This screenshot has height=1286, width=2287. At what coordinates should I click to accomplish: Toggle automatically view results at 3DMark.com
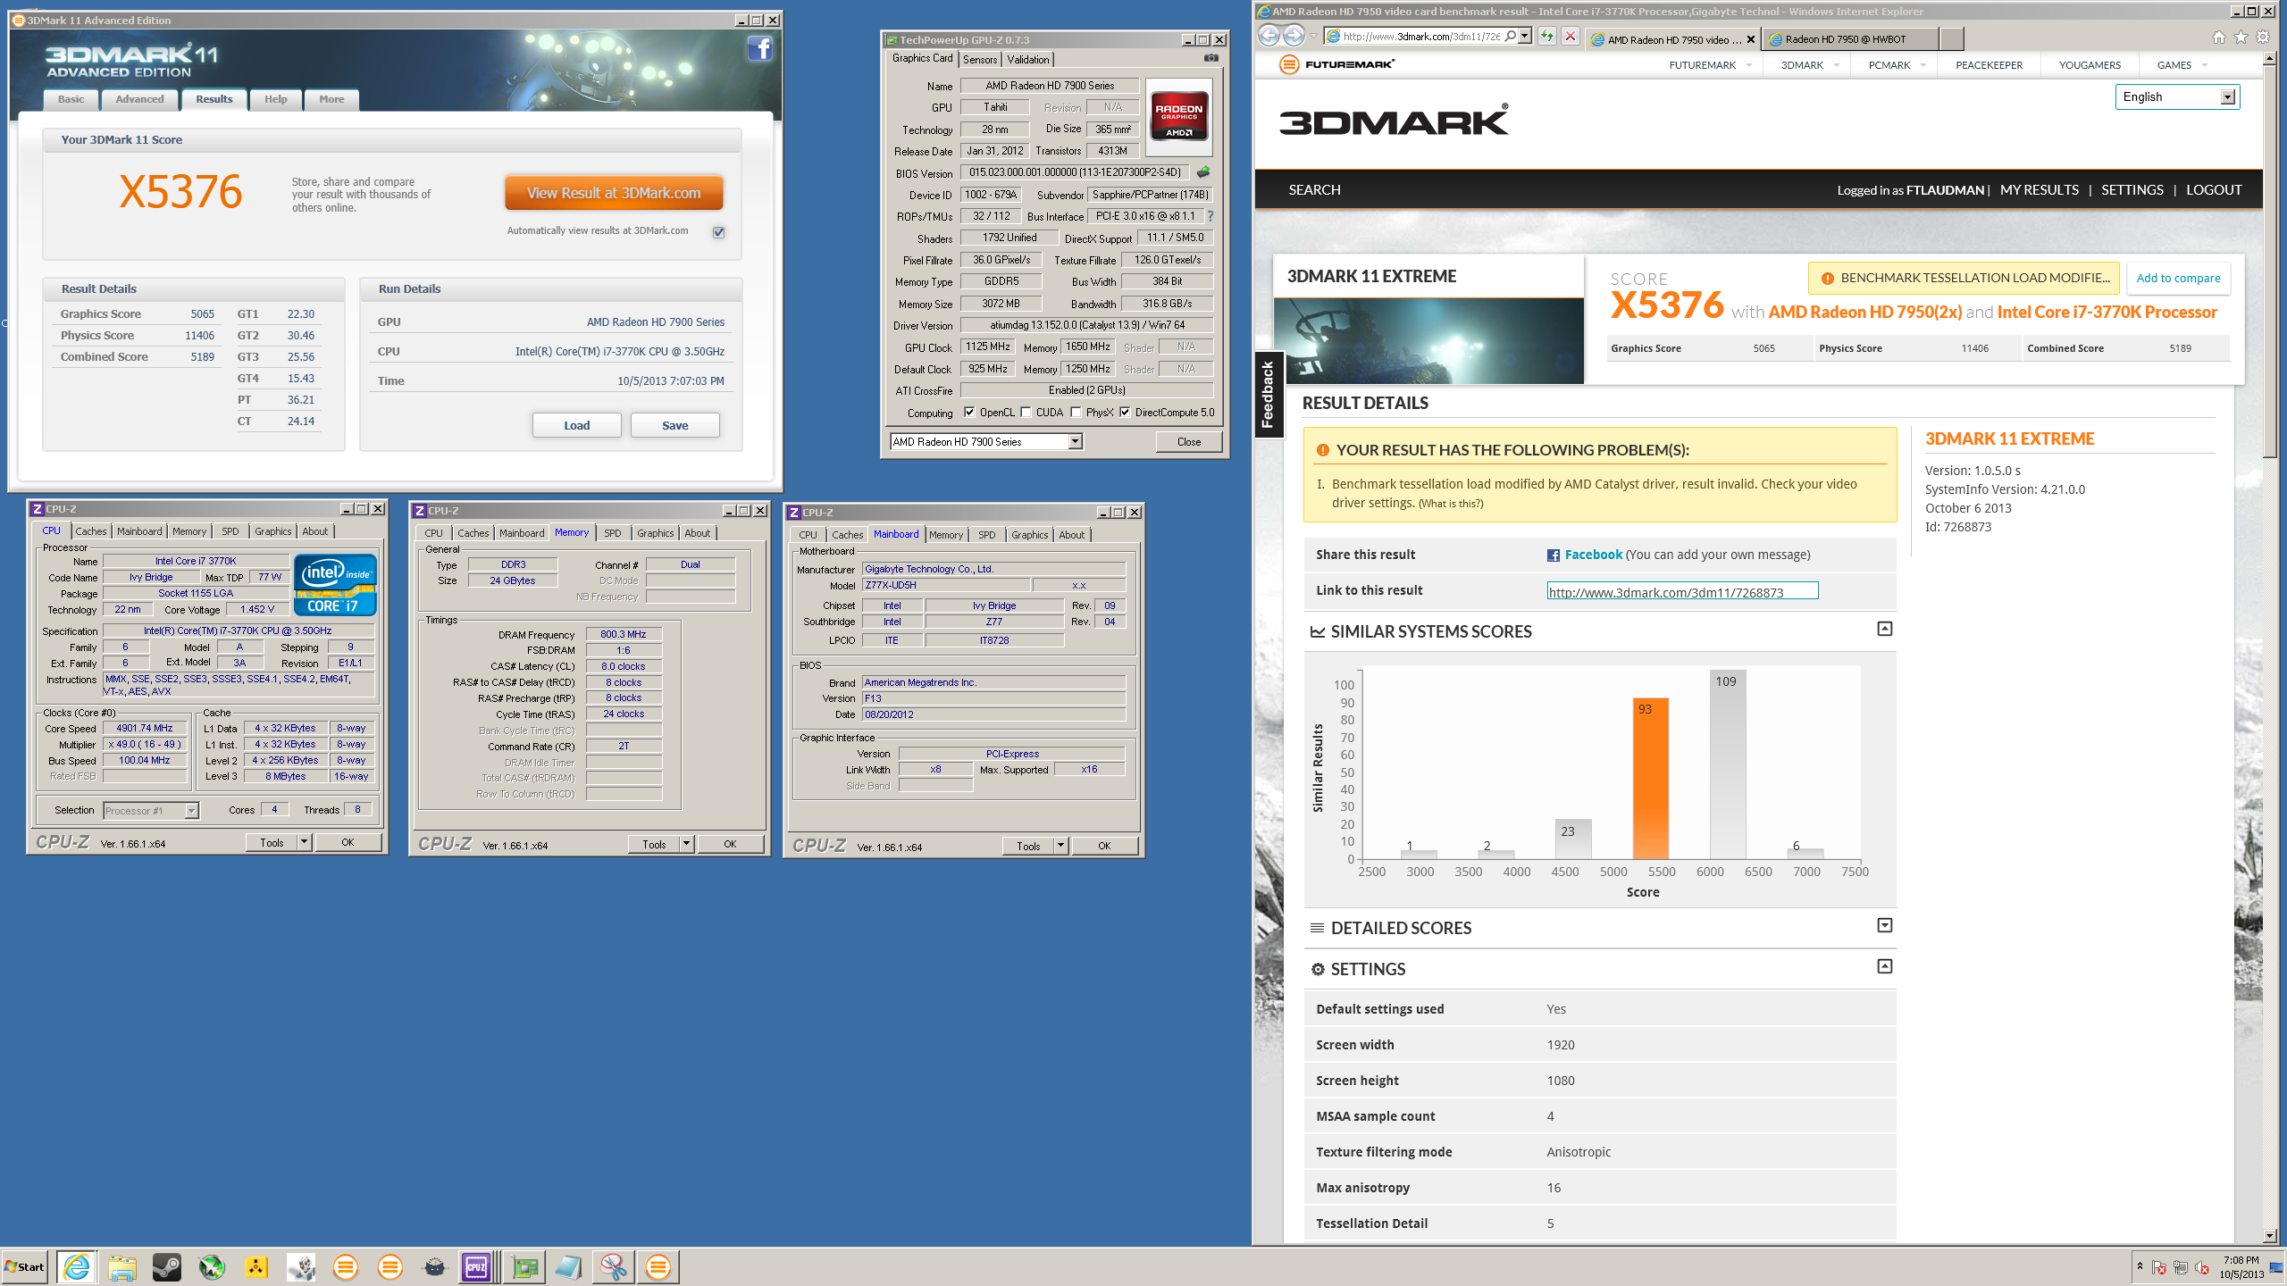pos(719,232)
